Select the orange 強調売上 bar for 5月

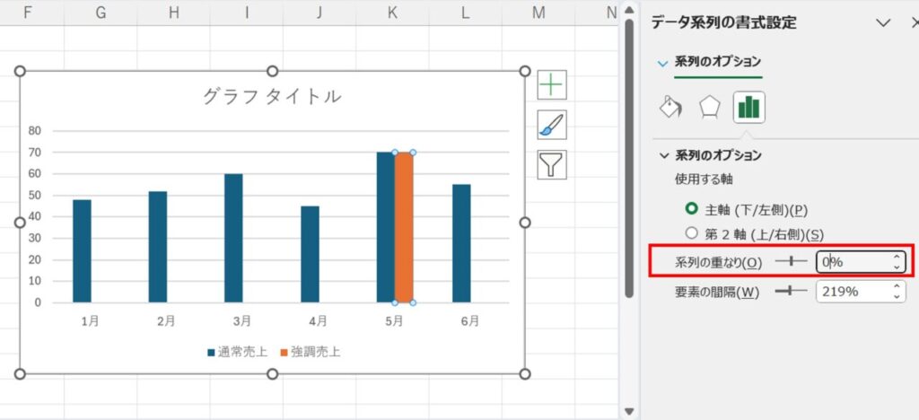[x=404, y=227]
